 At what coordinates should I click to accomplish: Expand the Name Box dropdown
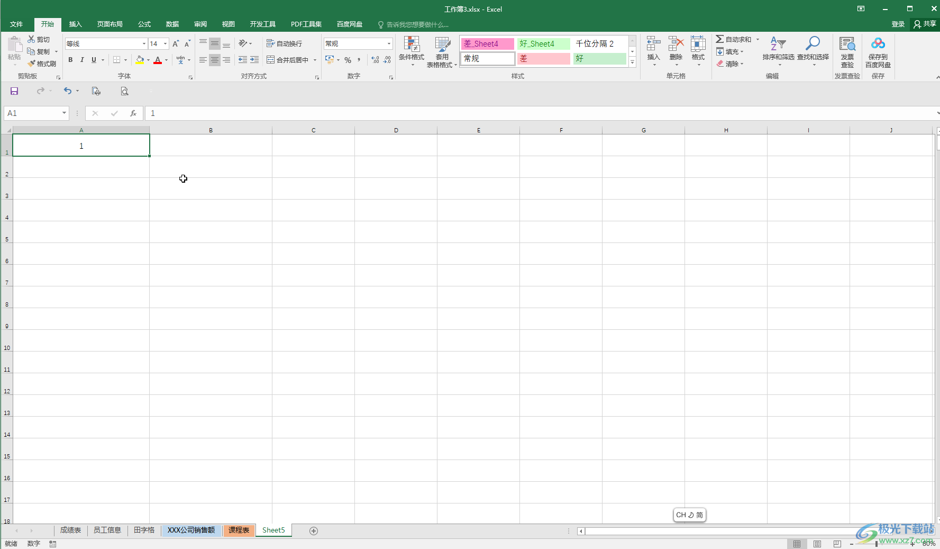64,113
